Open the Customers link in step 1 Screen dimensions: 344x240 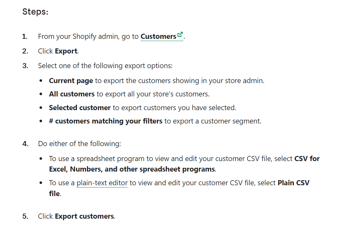pos(158,37)
